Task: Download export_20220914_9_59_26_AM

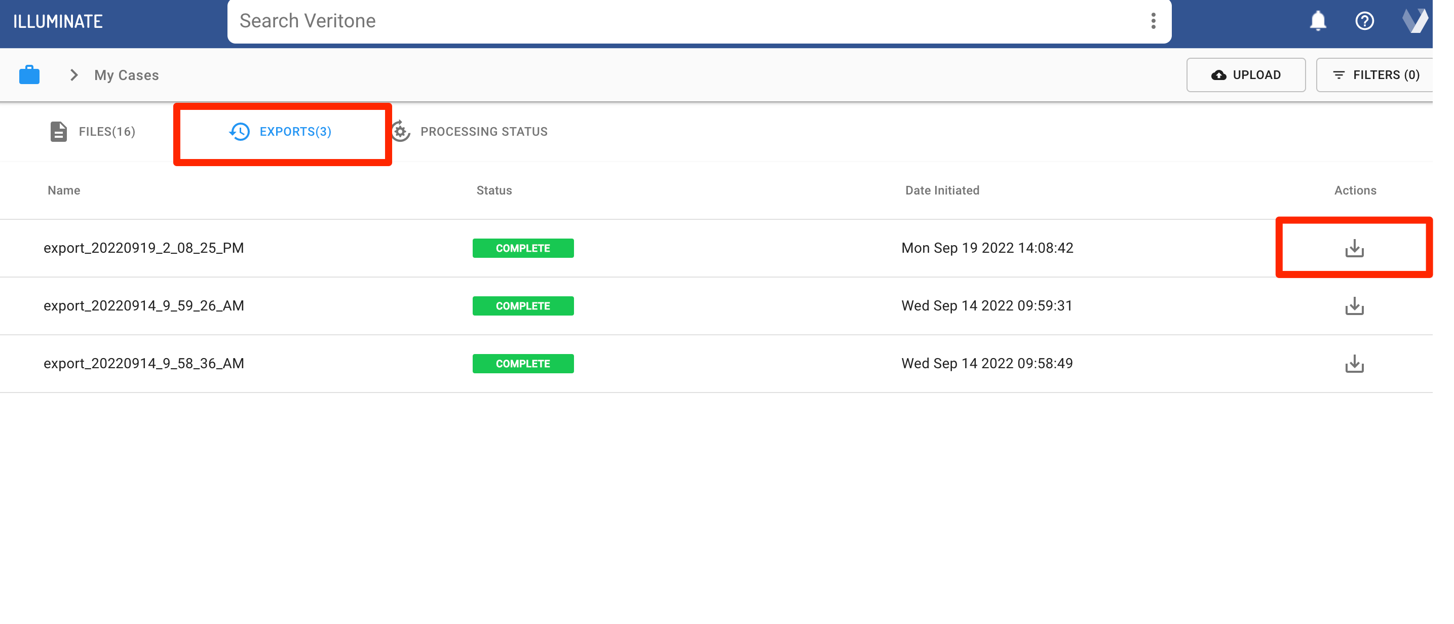Action: [1354, 306]
